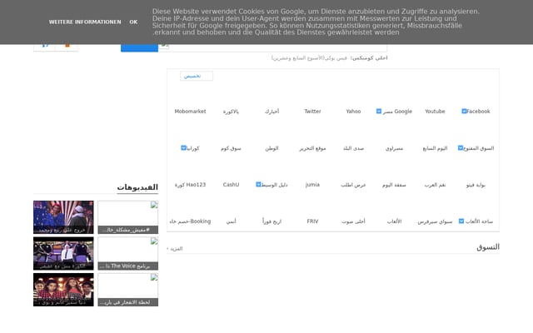
Task: Open فيس بوكي comics link below search bar
Action: tap(309, 58)
